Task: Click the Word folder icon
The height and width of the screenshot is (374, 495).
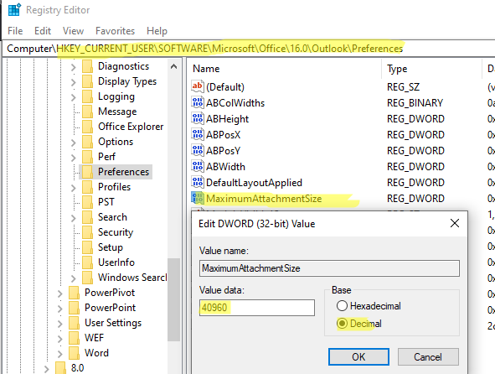Action: pos(74,353)
